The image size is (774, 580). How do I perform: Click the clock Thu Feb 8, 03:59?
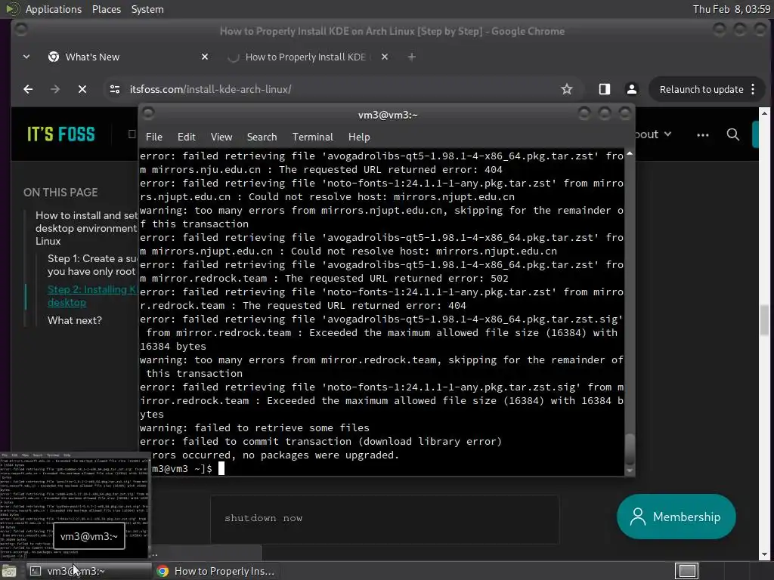(x=731, y=9)
